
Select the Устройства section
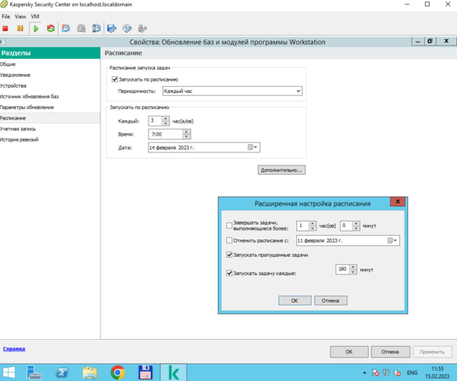50,85
